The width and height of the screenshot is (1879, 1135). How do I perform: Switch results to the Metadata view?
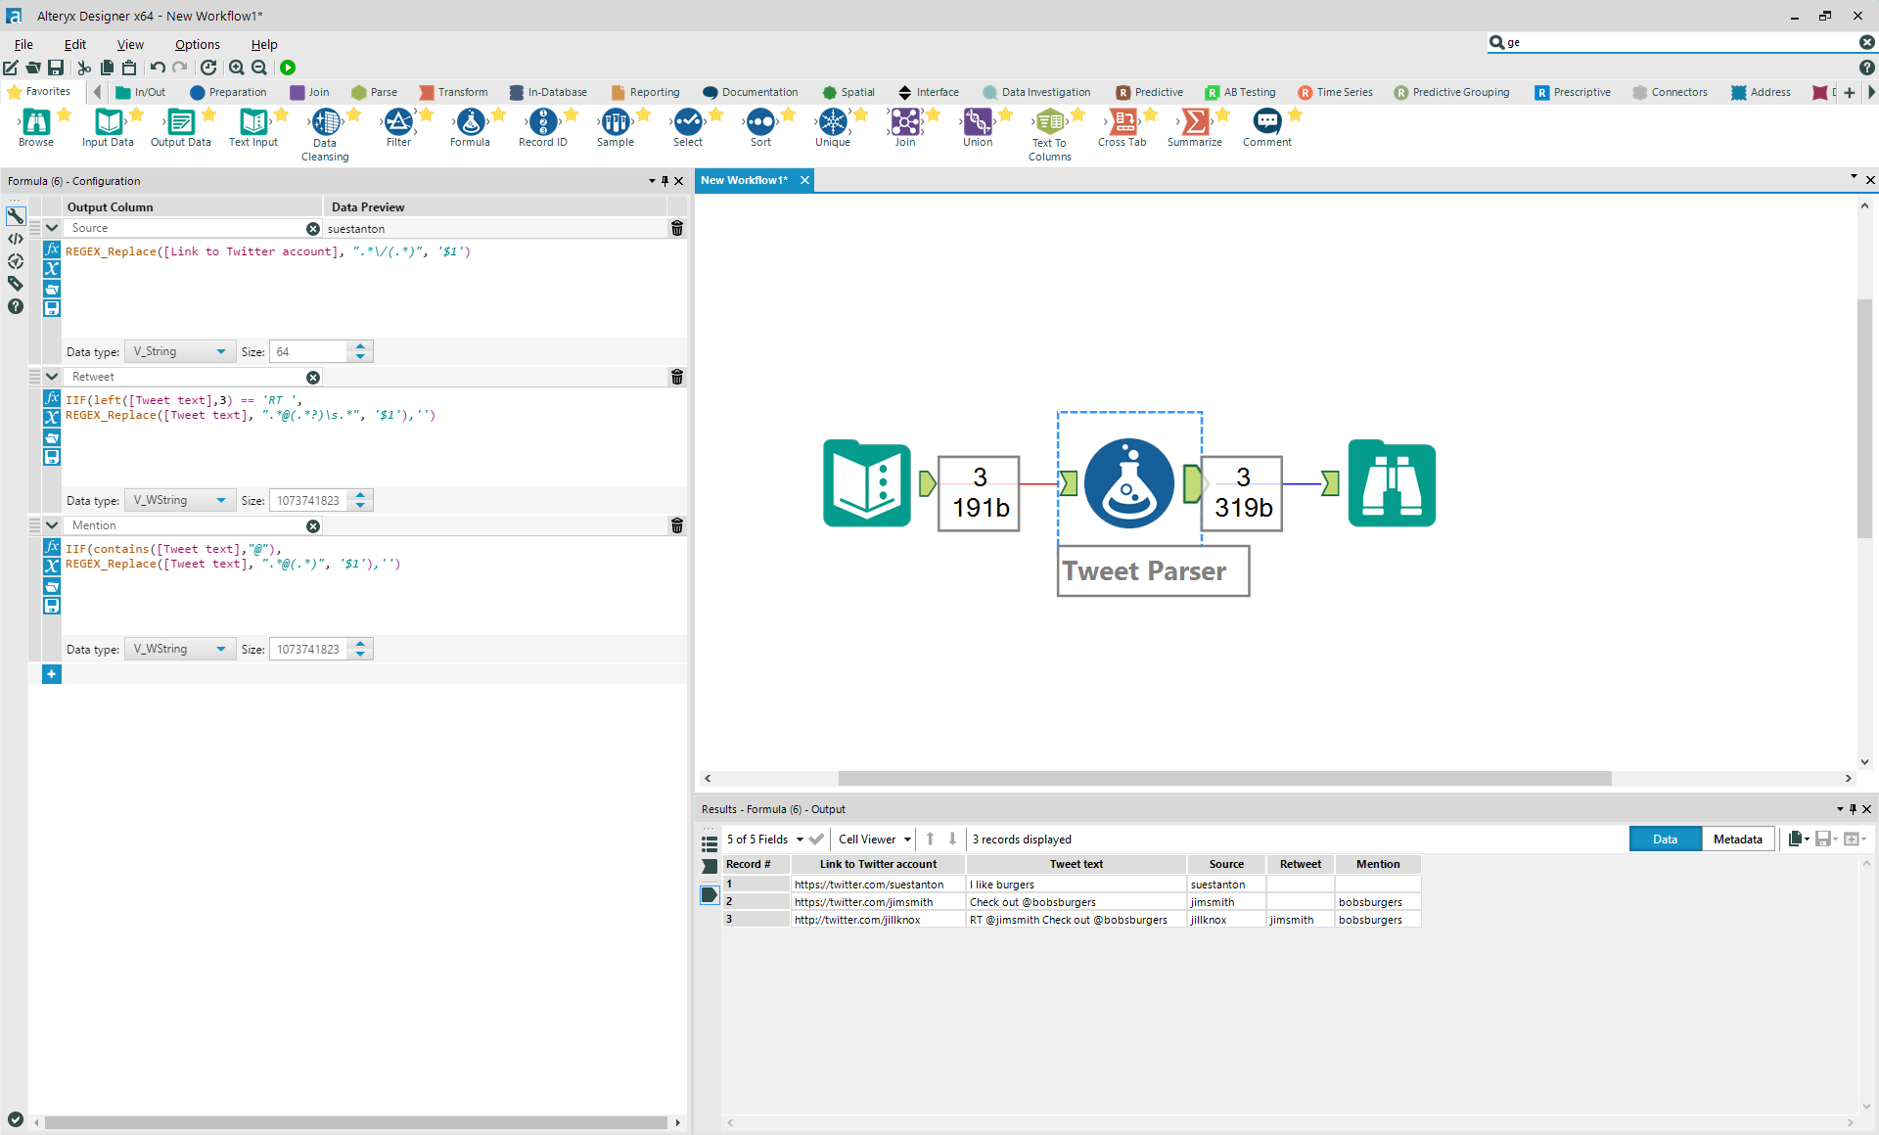[1737, 840]
